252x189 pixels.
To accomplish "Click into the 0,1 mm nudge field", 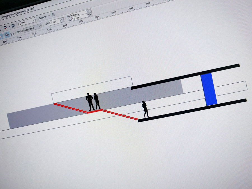I will tap(54, 22).
